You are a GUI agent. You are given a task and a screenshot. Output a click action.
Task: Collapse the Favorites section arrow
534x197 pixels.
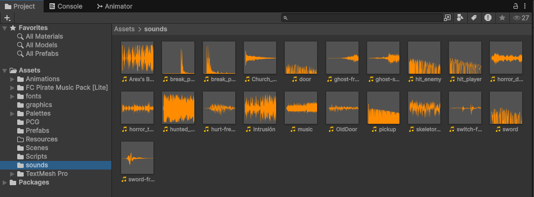pos(4,28)
